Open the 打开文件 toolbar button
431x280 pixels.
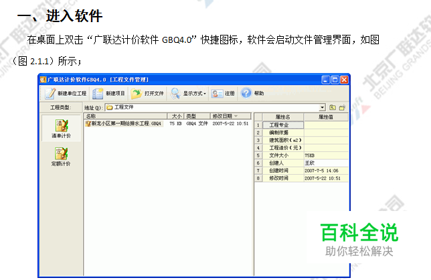147,94
